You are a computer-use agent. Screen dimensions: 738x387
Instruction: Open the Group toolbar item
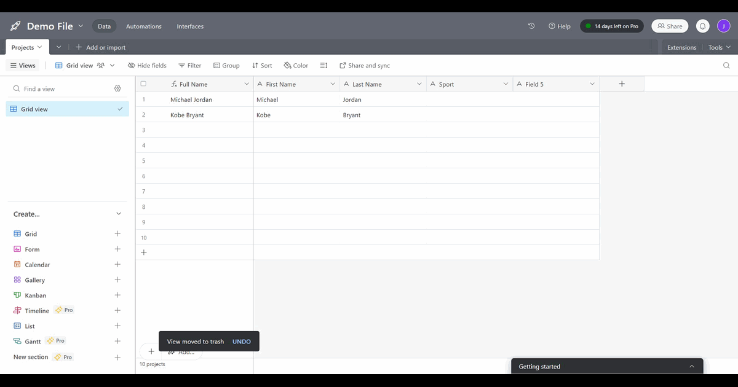[226, 65]
